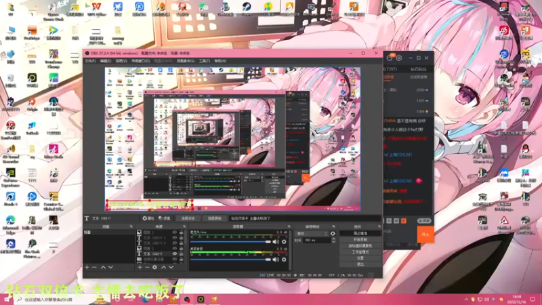Enable 工作室模式 studio mode
542x305 pixels.
point(360,252)
